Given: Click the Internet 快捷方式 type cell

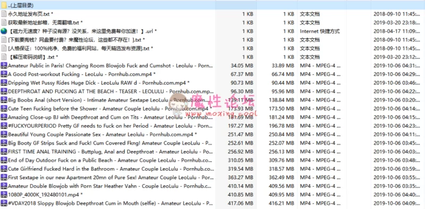Looking at the screenshot, I should click(x=320, y=31).
